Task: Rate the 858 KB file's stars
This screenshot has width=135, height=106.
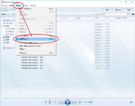Action: [x=99, y=60]
